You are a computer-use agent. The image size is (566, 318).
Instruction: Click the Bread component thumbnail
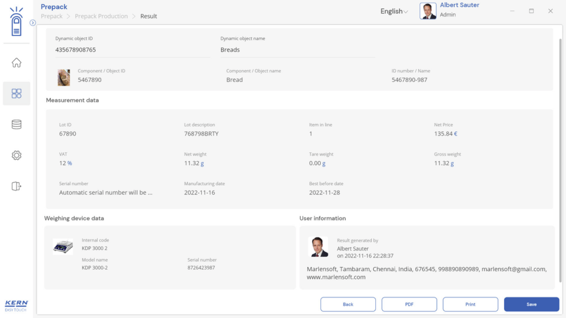(x=64, y=77)
